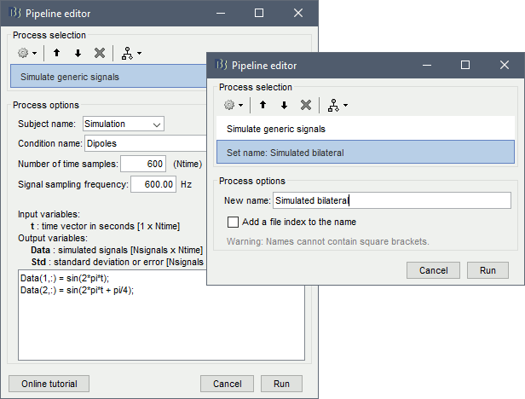Open the pipeline tree menu in the front window
525x399 pixels.
337,105
